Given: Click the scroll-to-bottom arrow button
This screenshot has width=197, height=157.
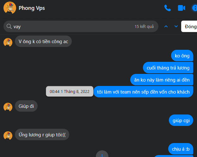Looking at the screenshot, I should pos(102,154).
